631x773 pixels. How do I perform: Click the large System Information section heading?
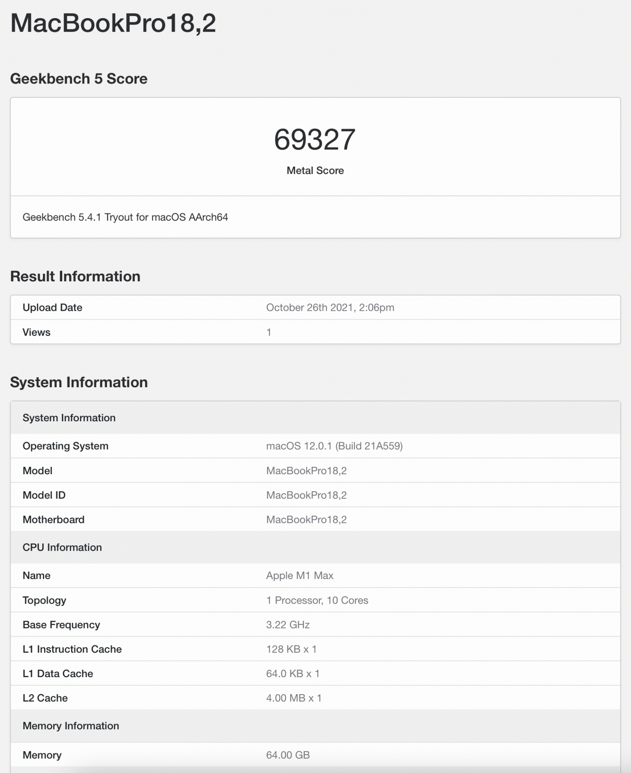pyautogui.click(x=79, y=382)
